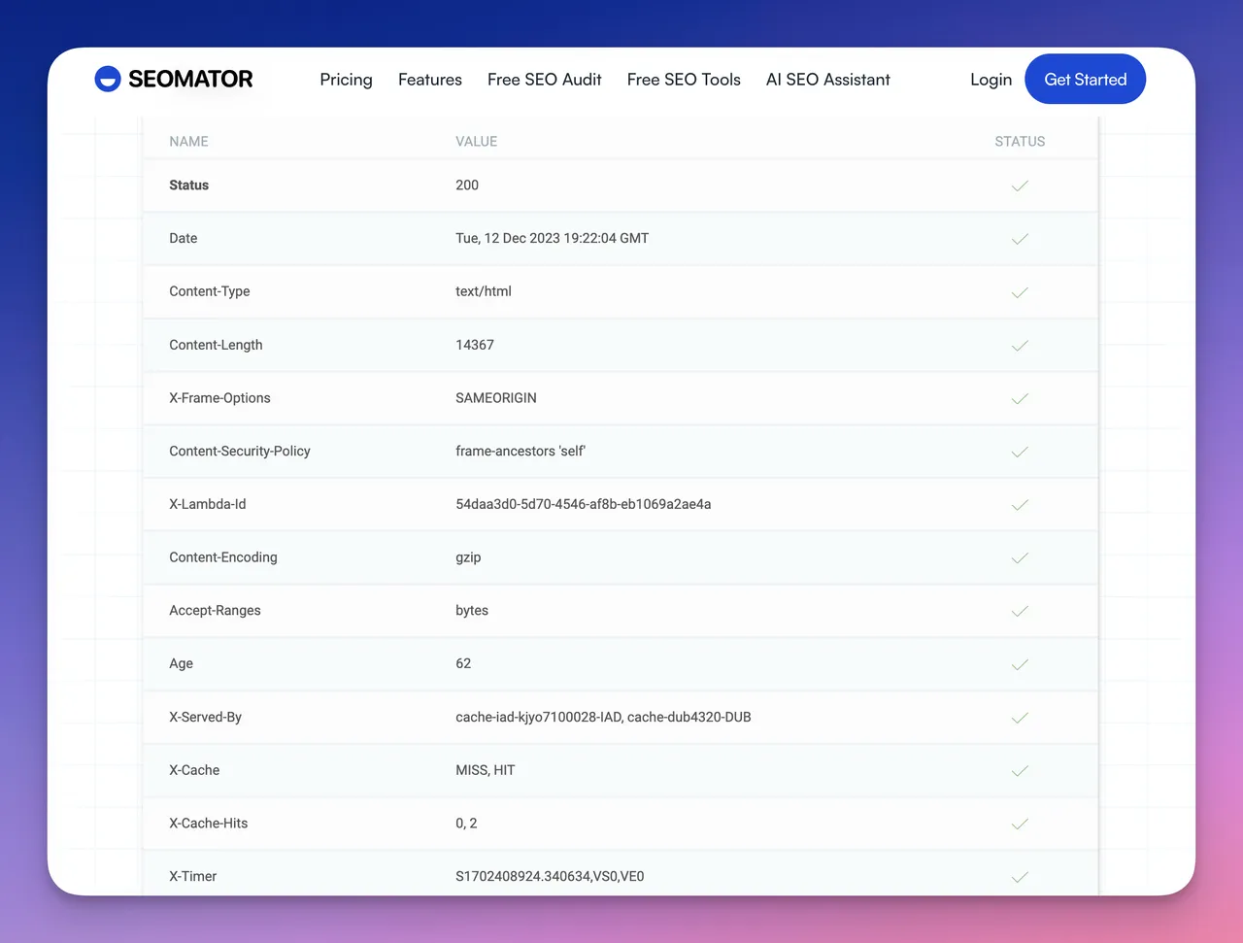Screen dimensions: 1243x943
Task: Select the Age row label
Action: pyautogui.click(x=181, y=664)
